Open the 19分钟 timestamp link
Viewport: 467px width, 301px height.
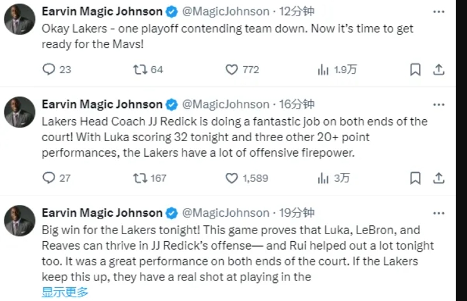[x=296, y=213]
